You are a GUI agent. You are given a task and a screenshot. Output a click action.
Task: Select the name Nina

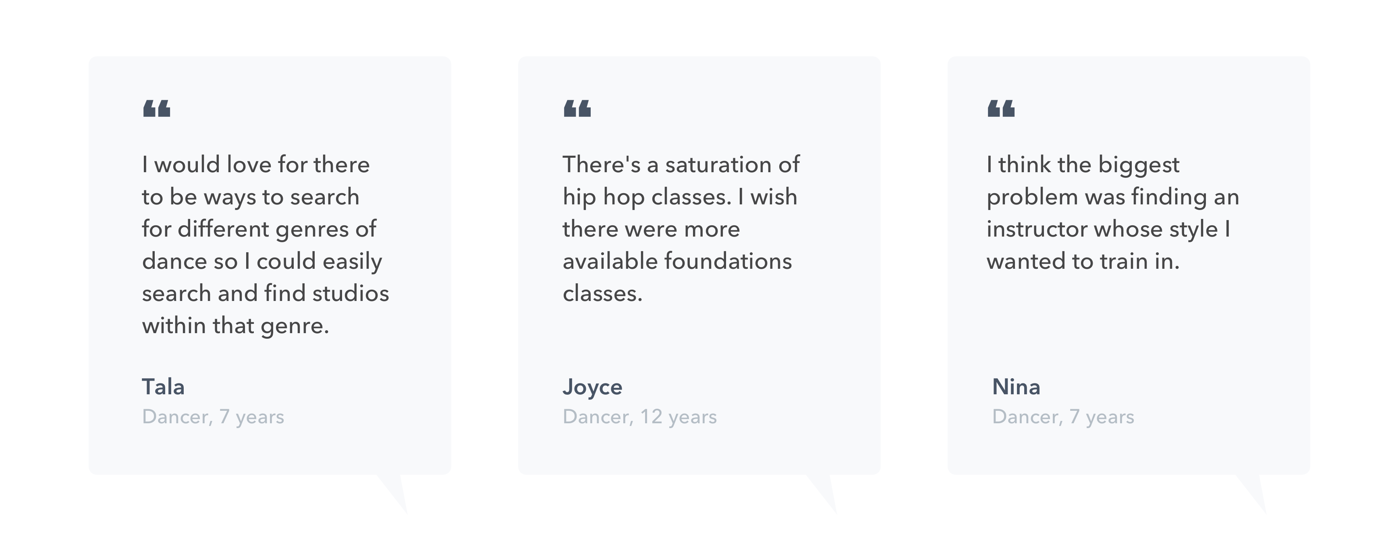tap(1016, 387)
